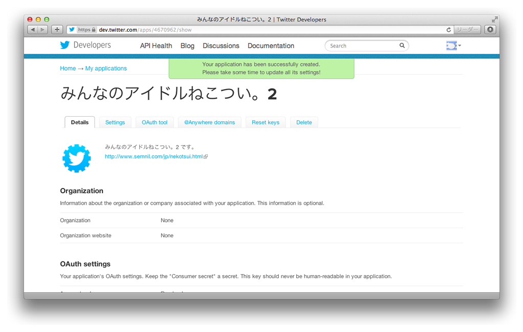Click the application title heading
This screenshot has height=332, width=523.
(x=169, y=93)
